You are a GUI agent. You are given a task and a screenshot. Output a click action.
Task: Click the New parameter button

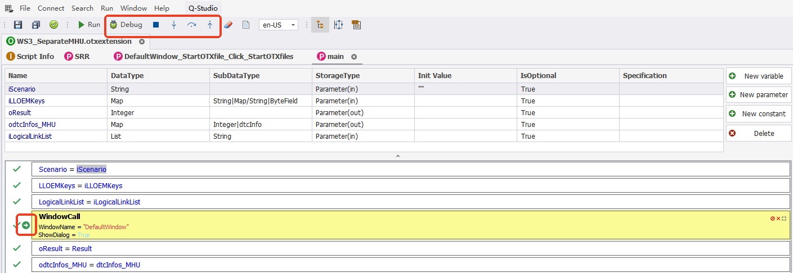point(759,94)
